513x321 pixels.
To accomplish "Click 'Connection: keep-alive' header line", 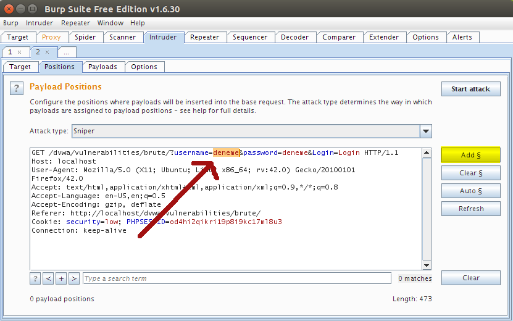I will (x=79, y=230).
